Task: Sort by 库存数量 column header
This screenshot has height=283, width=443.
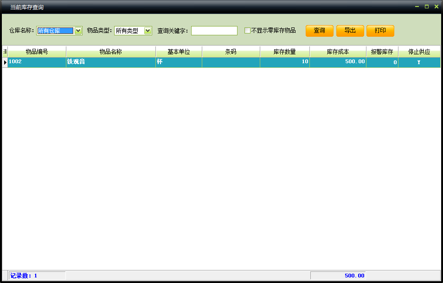Action: pos(285,52)
